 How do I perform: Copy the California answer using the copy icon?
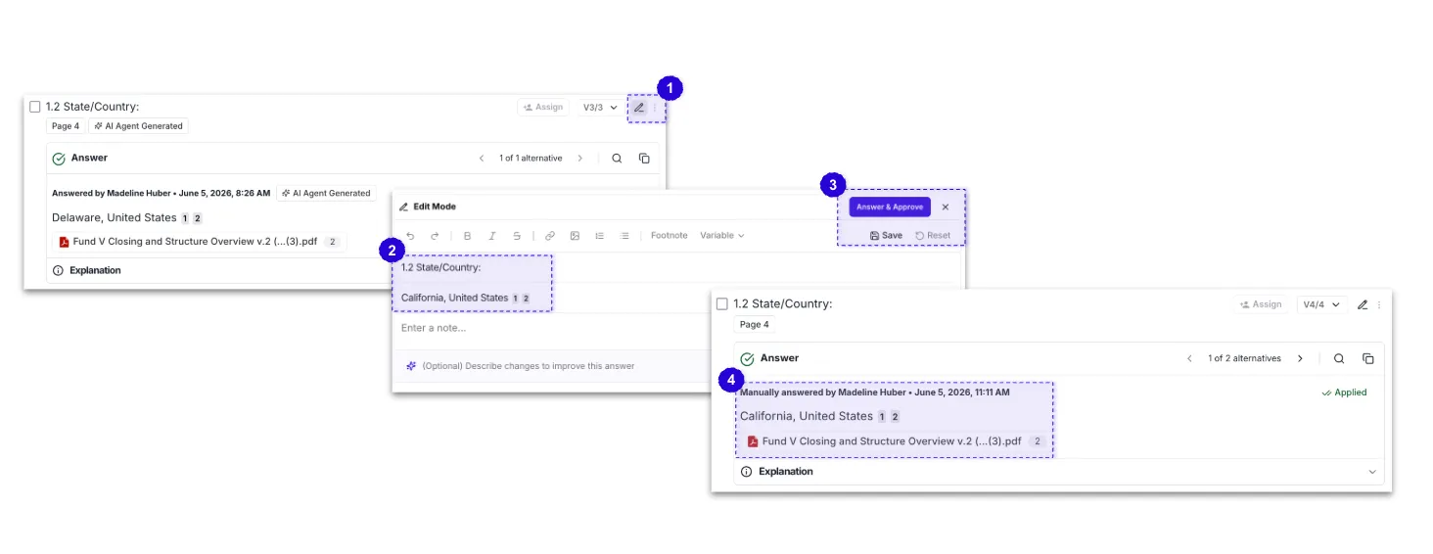coord(1368,358)
